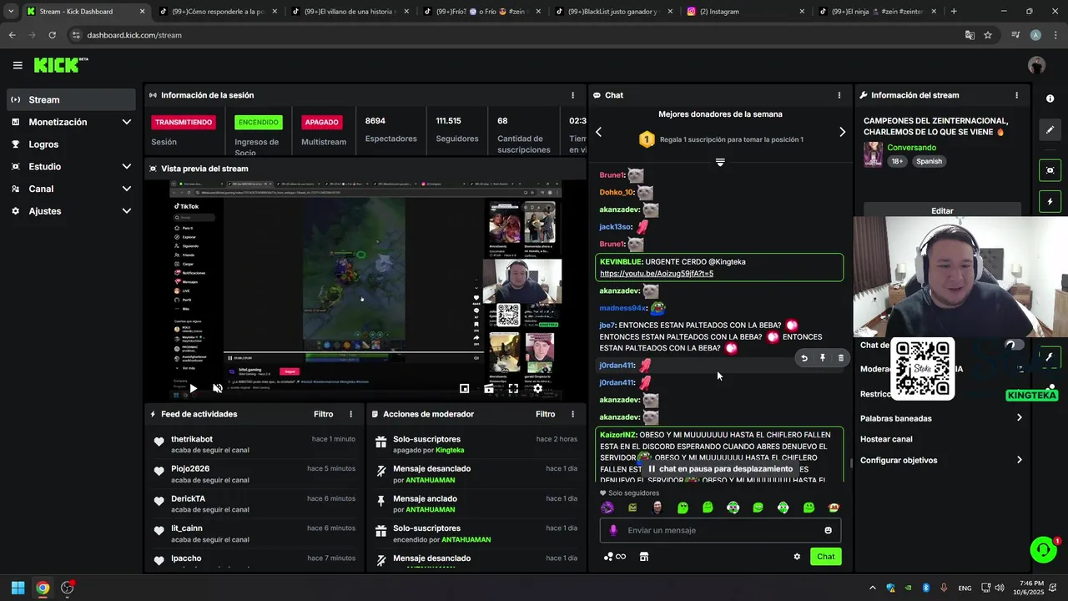Click Chrome icon in Windows taskbar
This screenshot has width=1068, height=601.
tap(43, 588)
